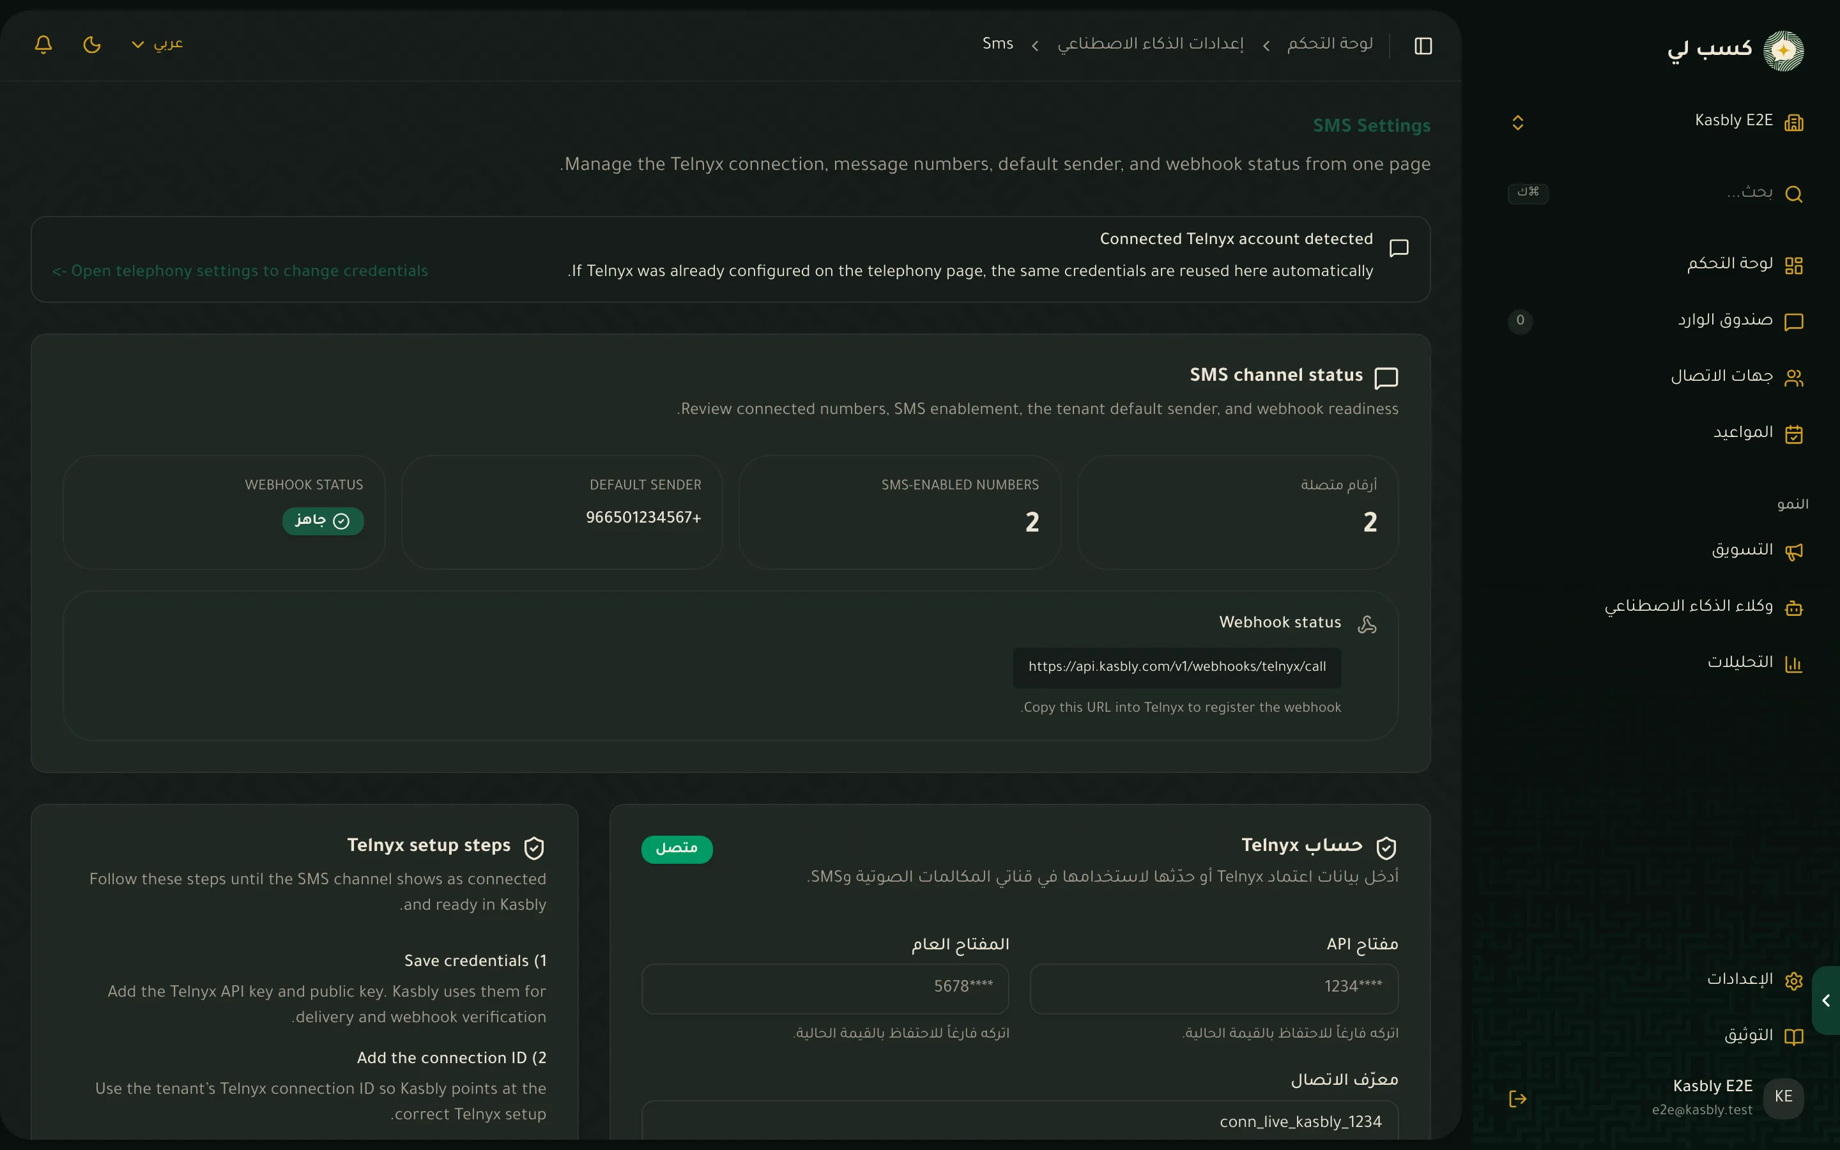Toggle the sidebar panel icon
This screenshot has width=1840, height=1150.
click(1423, 45)
